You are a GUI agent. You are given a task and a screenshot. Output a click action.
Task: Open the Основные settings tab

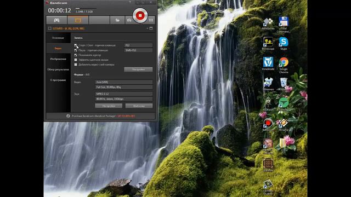tap(58, 38)
